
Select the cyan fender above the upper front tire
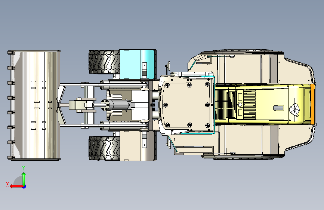coord(138,64)
